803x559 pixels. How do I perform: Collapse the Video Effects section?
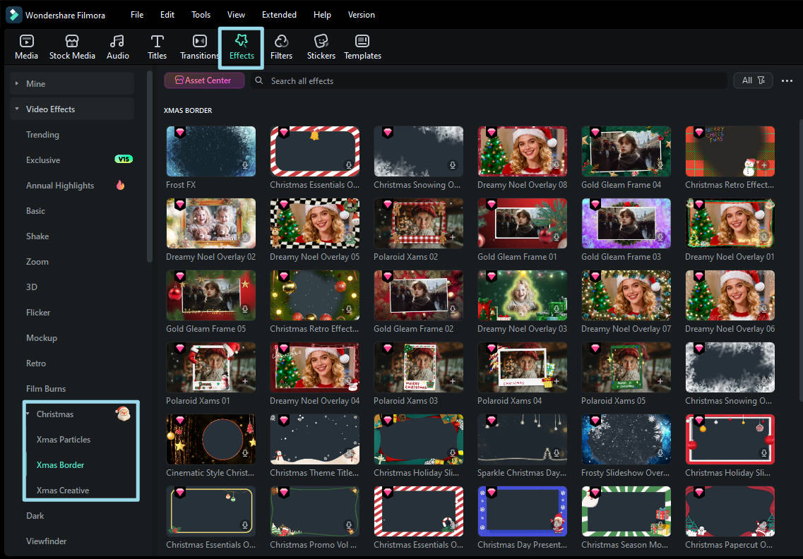[17, 109]
